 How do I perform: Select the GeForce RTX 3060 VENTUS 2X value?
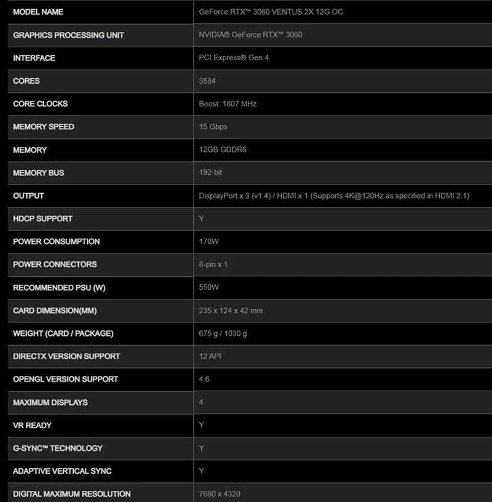pyautogui.click(x=271, y=12)
